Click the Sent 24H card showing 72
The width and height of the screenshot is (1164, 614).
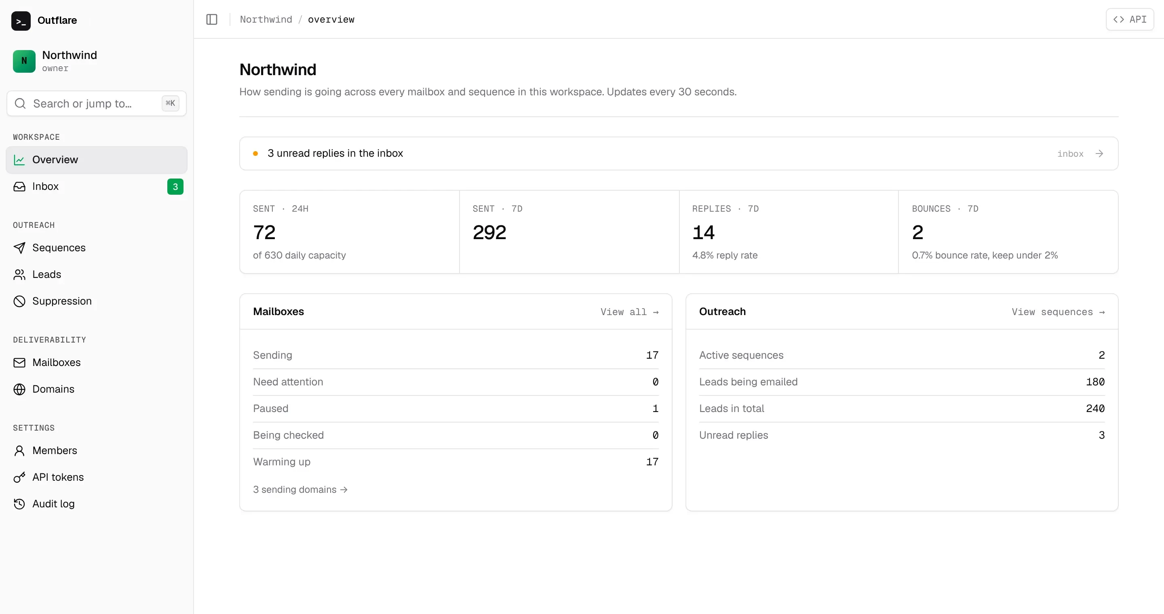349,232
